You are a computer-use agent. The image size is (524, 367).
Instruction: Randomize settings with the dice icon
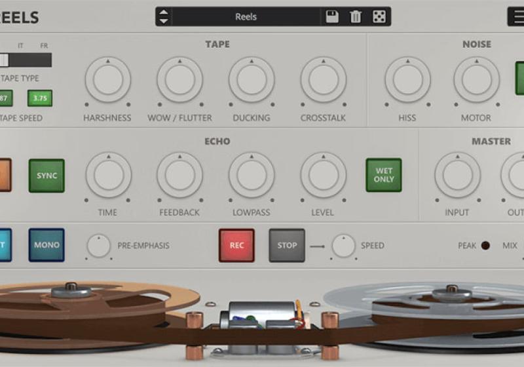click(379, 16)
